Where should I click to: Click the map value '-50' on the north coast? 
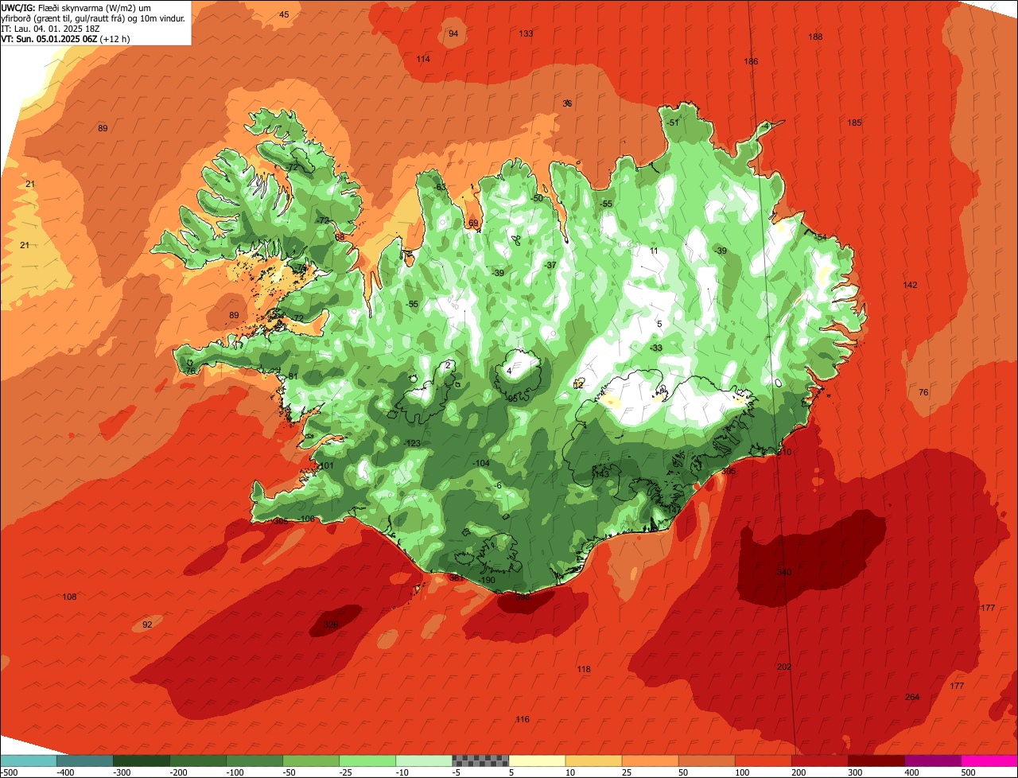click(x=538, y=199)
